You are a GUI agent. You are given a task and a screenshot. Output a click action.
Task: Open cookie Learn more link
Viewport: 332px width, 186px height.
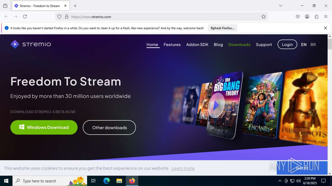[x=183, y=168]
